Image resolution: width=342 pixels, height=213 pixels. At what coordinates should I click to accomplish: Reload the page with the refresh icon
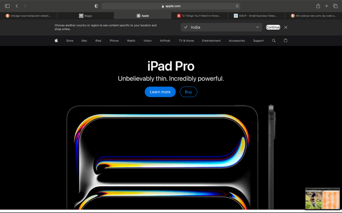(x=237, y=6)
